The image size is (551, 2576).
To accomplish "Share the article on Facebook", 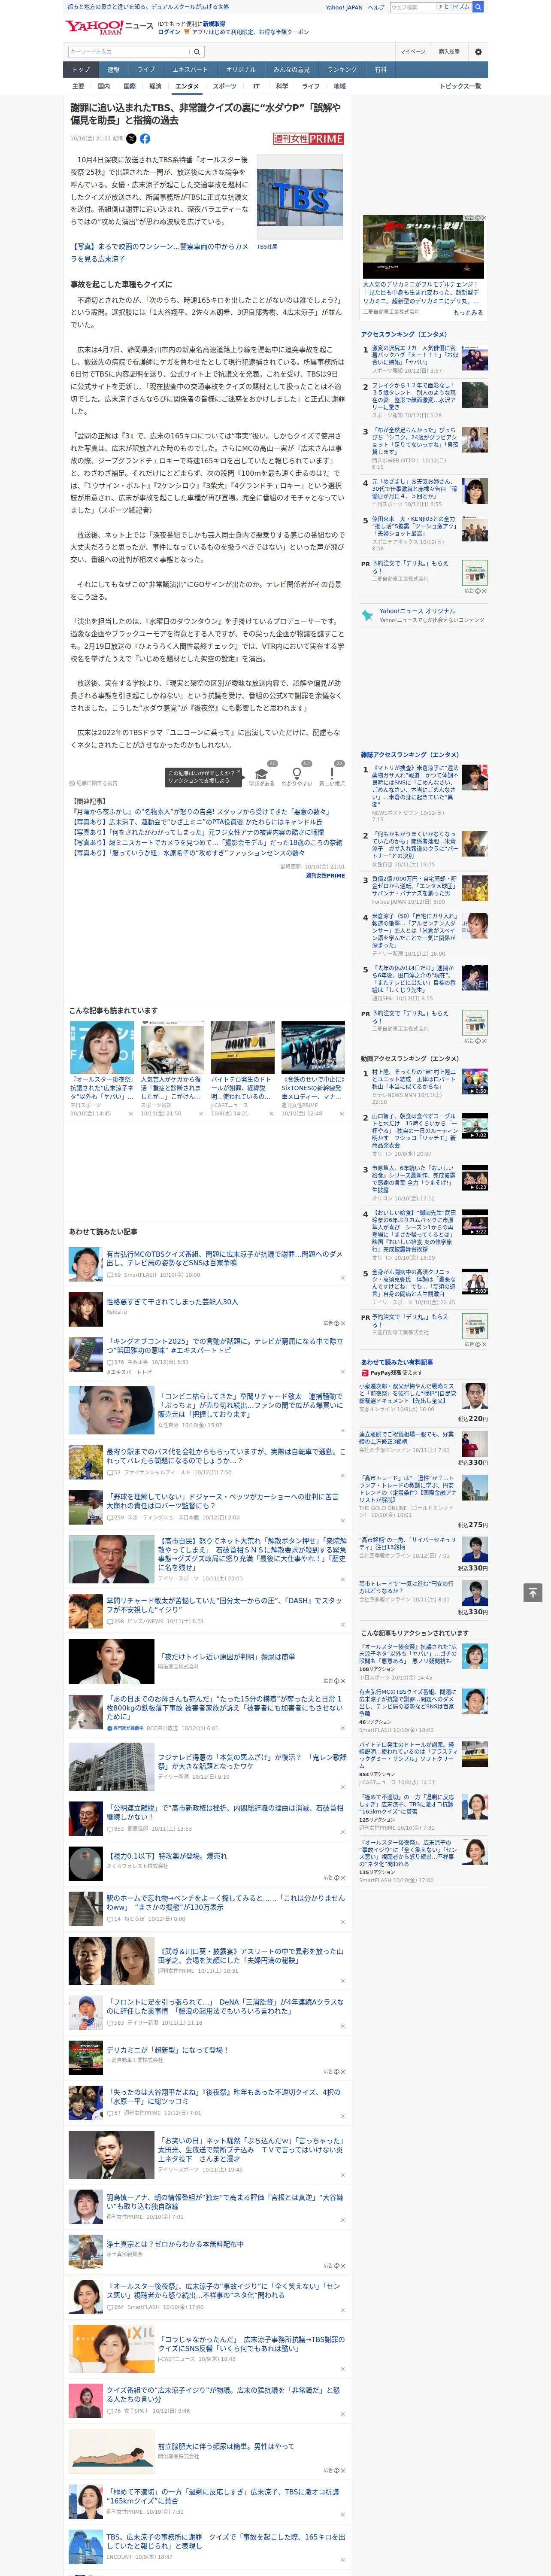I will point(145,139).
